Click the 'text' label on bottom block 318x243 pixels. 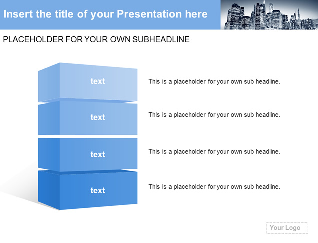pyautogui.click(x=98, y=190)
